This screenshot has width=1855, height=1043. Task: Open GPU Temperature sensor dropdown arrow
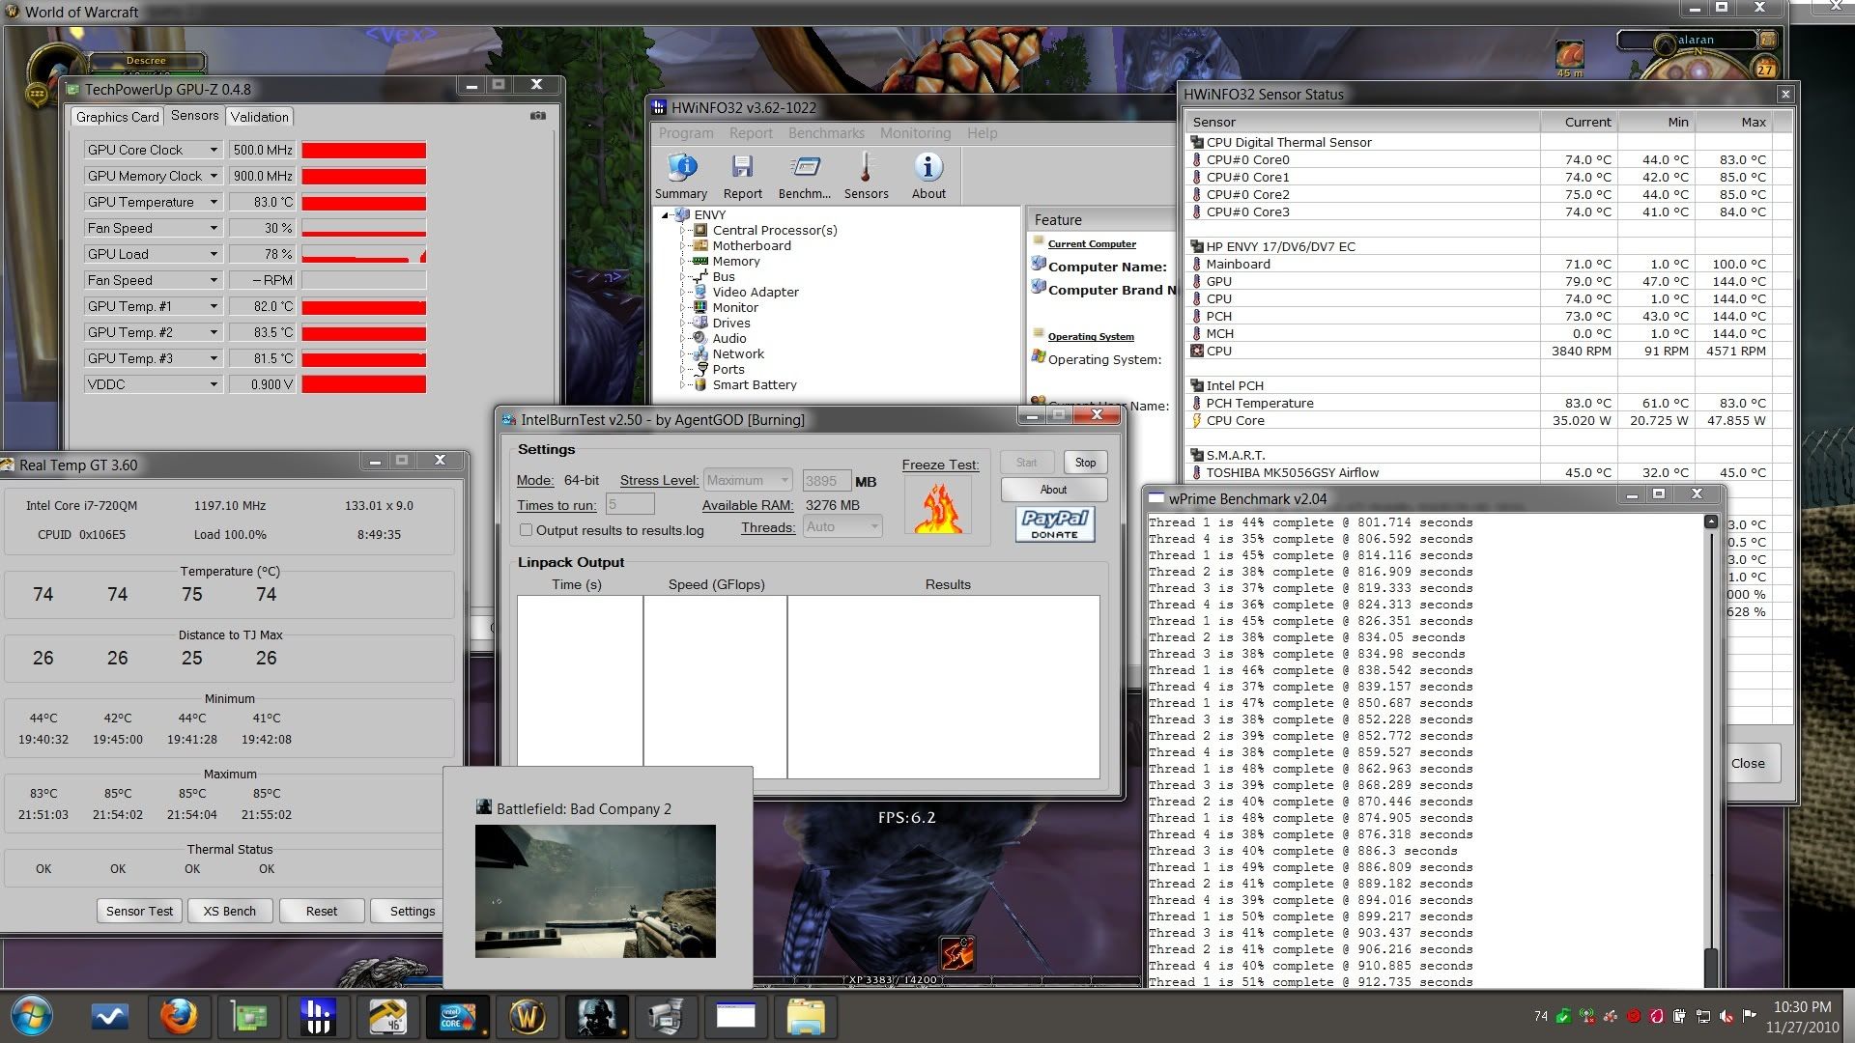(214, 202)
